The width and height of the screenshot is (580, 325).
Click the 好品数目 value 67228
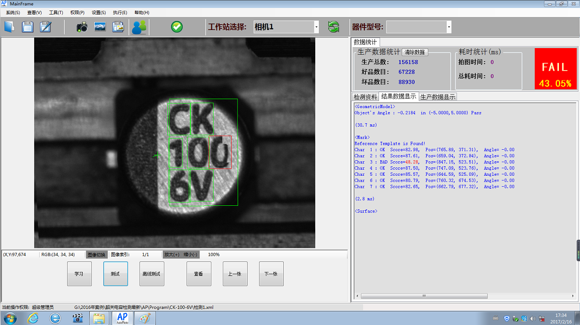(x=407, y=72)
